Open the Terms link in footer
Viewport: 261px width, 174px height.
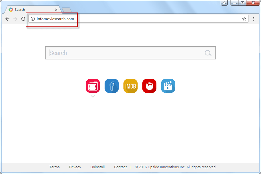coord(54,167)
